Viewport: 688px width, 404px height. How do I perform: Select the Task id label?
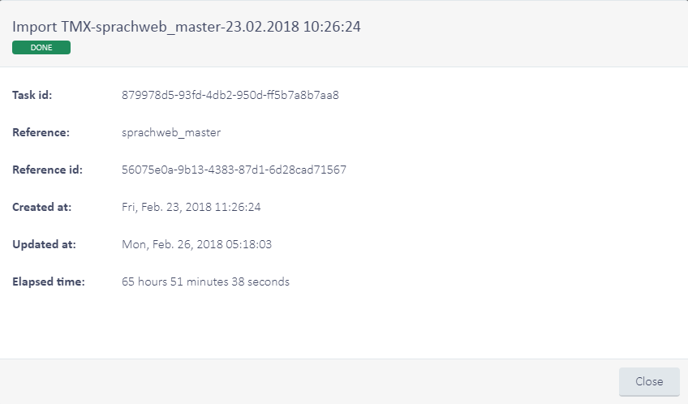(32, 95)
